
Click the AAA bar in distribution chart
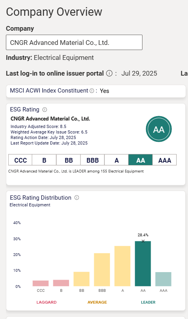163,279
